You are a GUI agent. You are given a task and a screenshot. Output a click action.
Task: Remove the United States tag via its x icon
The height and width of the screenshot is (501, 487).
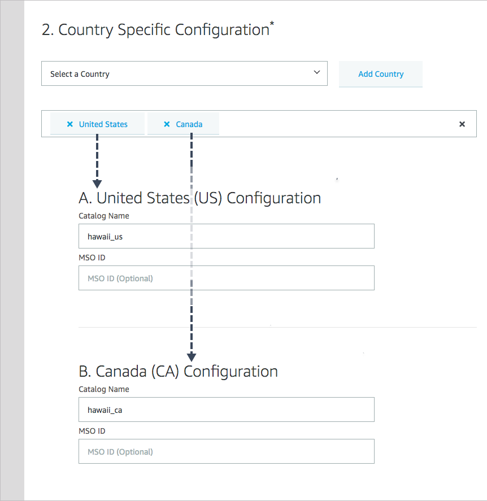(70, 124)
